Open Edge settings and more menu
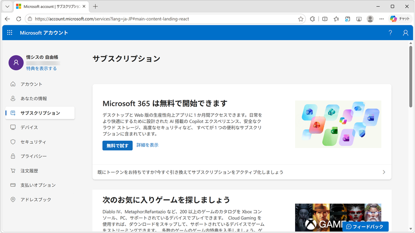Image resolution: width=415 pixels, height=233 pixels. coord(381,19)
